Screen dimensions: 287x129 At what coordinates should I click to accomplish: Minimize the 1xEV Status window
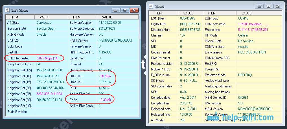point(115,10)
